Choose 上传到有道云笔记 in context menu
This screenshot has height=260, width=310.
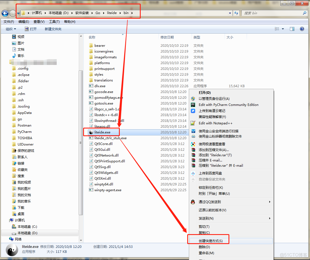click(x=212, y=111)
